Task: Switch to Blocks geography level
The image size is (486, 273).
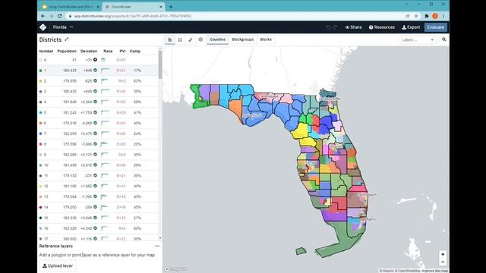Action: (266, 39)
